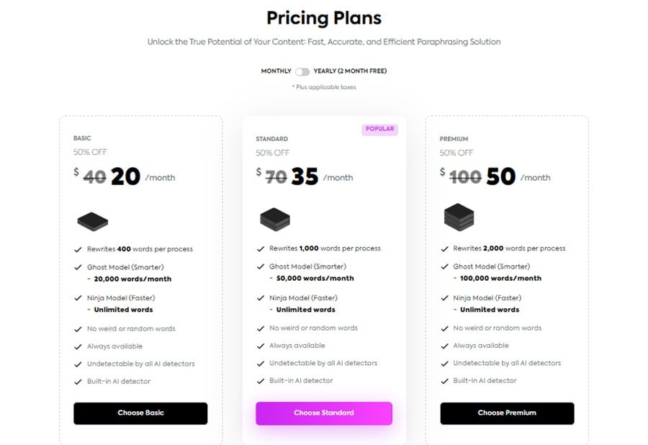Toggle the Monthly/Yearly billing switch

(302, 71)
